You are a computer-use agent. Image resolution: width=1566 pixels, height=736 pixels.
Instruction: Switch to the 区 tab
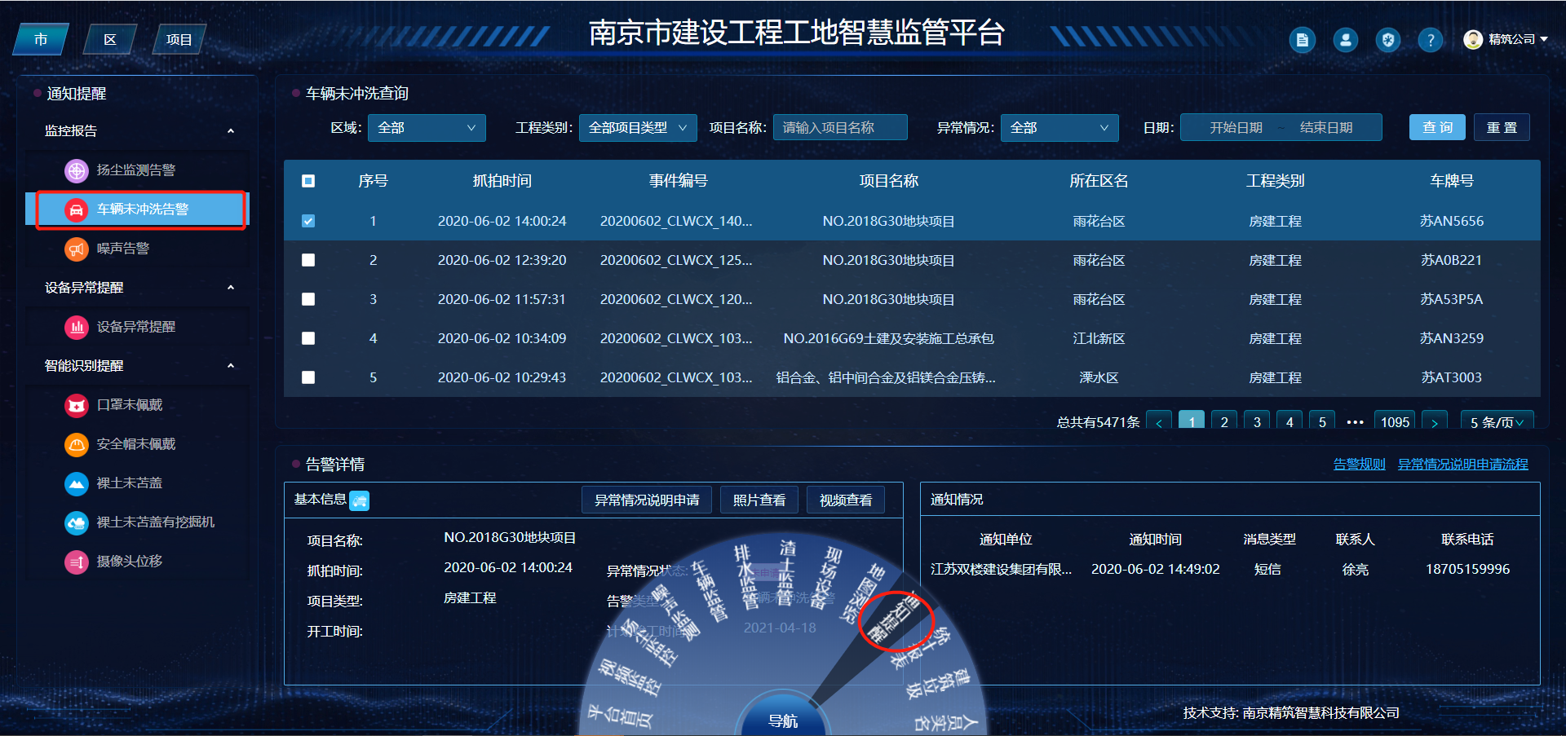(x=110, y=39)
